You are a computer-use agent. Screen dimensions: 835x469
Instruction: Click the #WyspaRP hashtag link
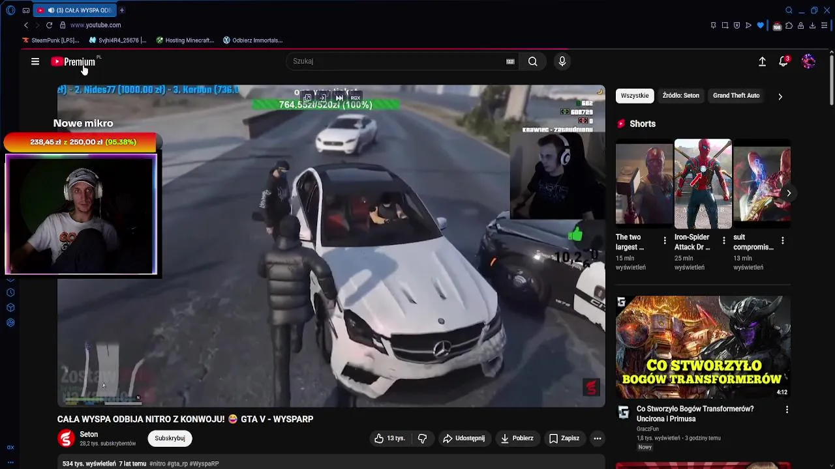(x=204, y=464)
